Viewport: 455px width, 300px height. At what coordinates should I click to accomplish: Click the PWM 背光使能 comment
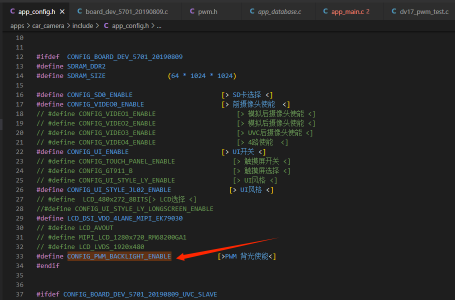pos(246,256)
